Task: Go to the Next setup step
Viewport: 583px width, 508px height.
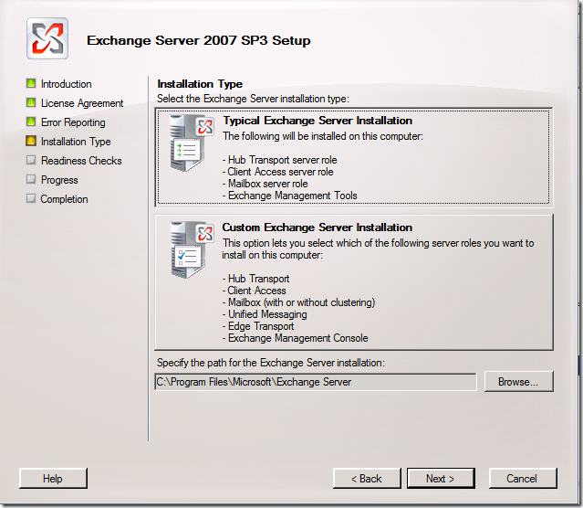Action: click(441, 478)
